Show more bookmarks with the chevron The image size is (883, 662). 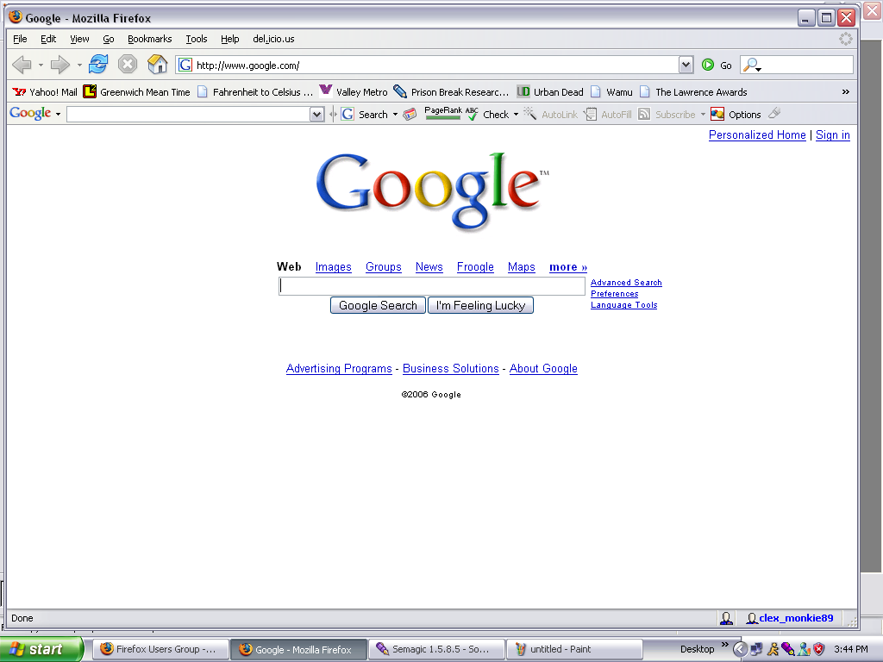(845, 91)
